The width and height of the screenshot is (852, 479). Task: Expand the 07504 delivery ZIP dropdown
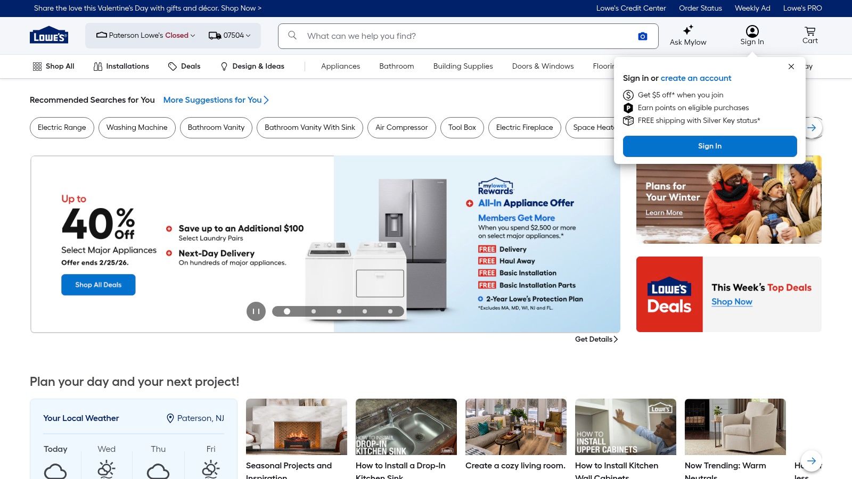(x=230, y=36)
